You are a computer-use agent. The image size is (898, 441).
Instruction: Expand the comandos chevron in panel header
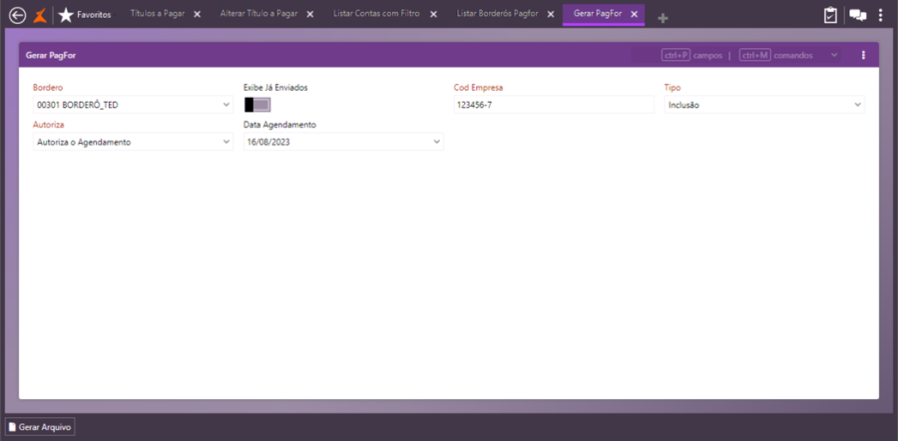834,55
